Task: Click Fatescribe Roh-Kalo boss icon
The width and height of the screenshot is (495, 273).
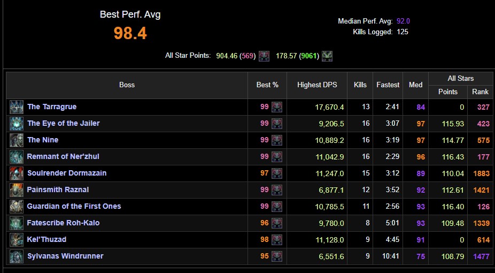Action: click(x=17, y=223)
